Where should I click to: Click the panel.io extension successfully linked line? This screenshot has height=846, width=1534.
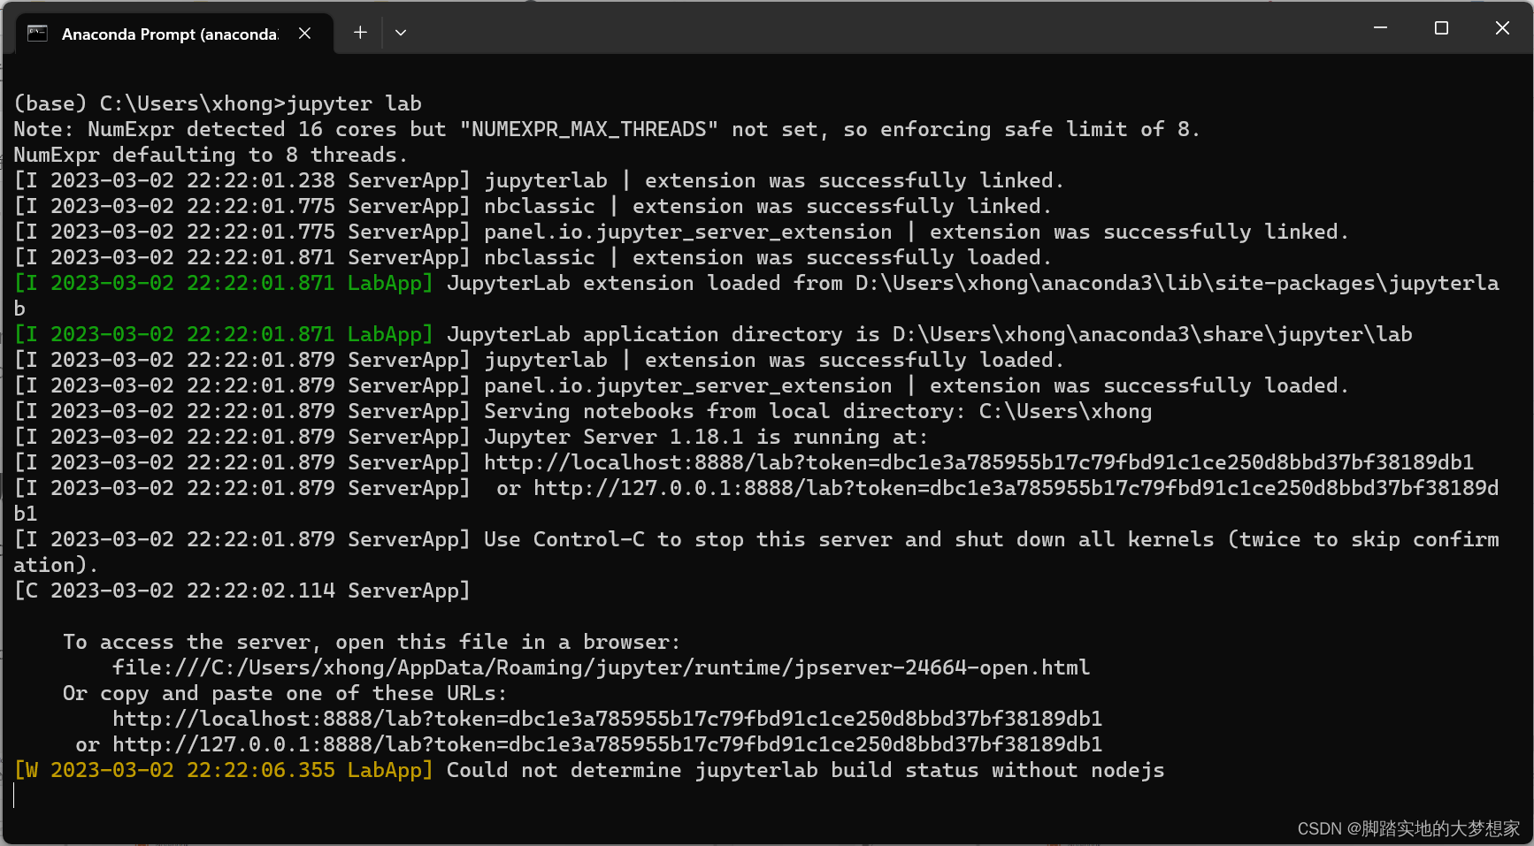681,232
